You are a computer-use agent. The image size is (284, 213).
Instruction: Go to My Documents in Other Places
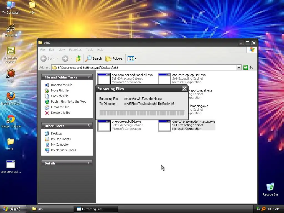pos(58,139)
